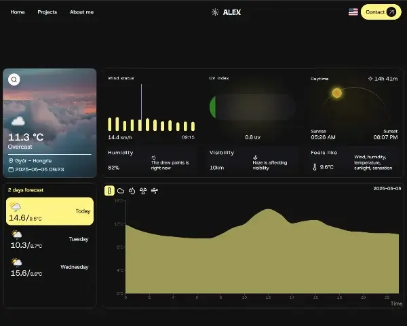Screen dimensions: 407x326
Task: Select the humidity droplet chart icon
Action: (132, 191)
